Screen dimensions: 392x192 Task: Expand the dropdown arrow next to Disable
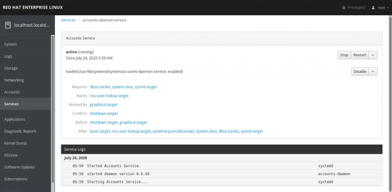[x=373, y=72]
